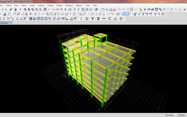Click the Undo arrow icon

[2, 9]
